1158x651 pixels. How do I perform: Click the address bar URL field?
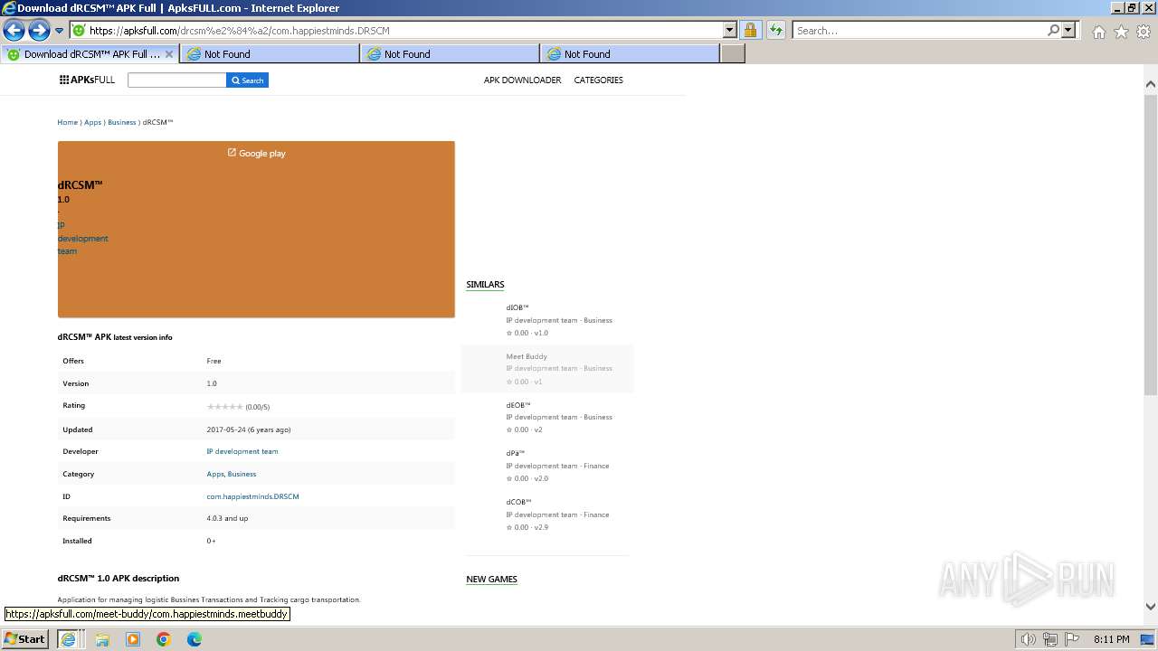click(x=396, y=30)
